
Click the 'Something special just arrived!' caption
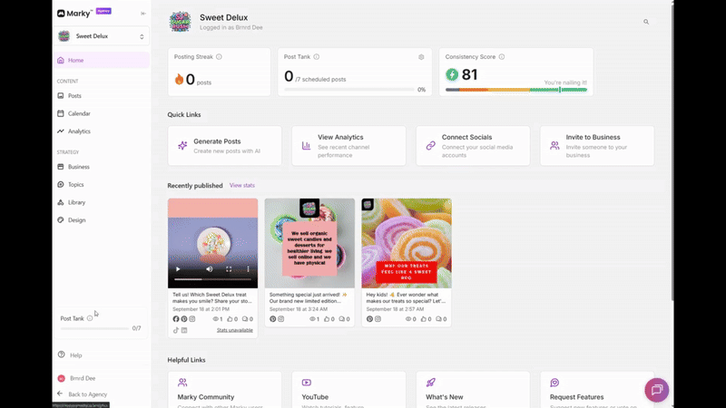pos(309,298)
